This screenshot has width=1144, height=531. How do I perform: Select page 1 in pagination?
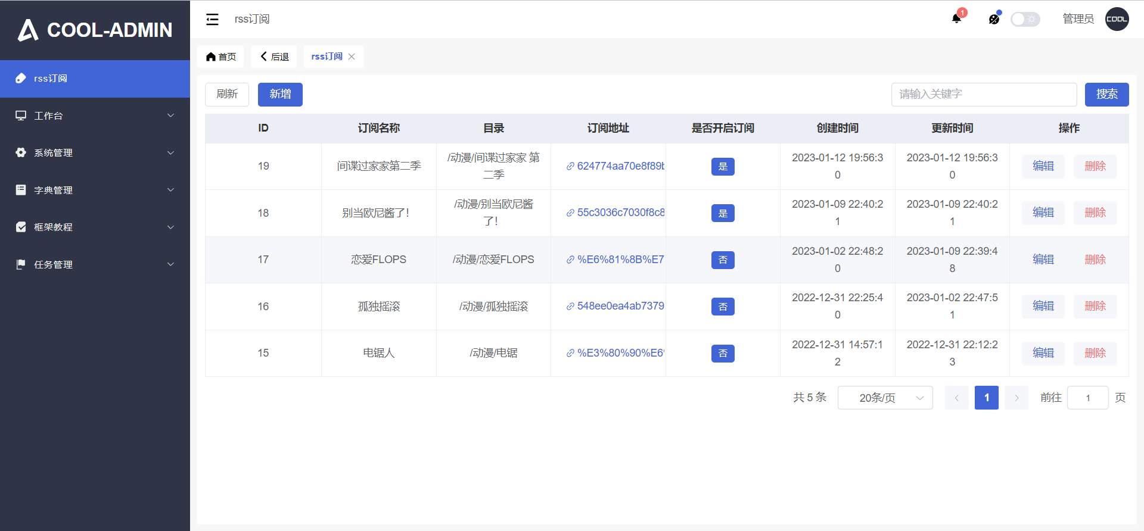987,398
